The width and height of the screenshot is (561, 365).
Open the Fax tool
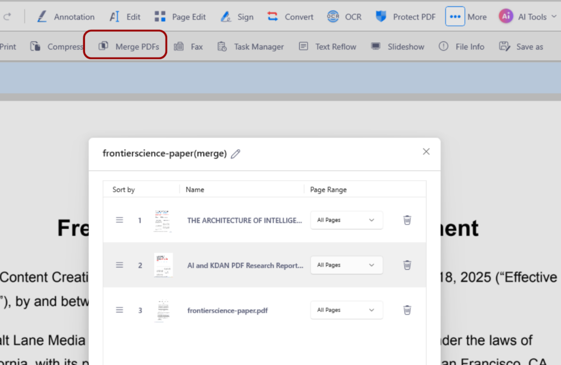[x=188, y=47]
